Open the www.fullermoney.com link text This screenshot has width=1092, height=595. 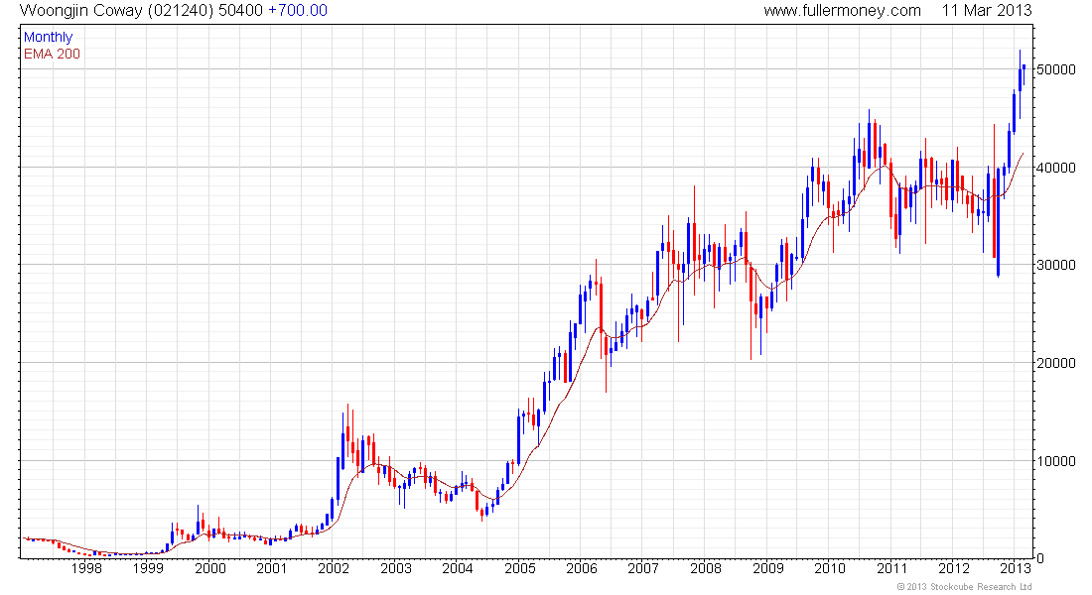[x=842, y=11]
